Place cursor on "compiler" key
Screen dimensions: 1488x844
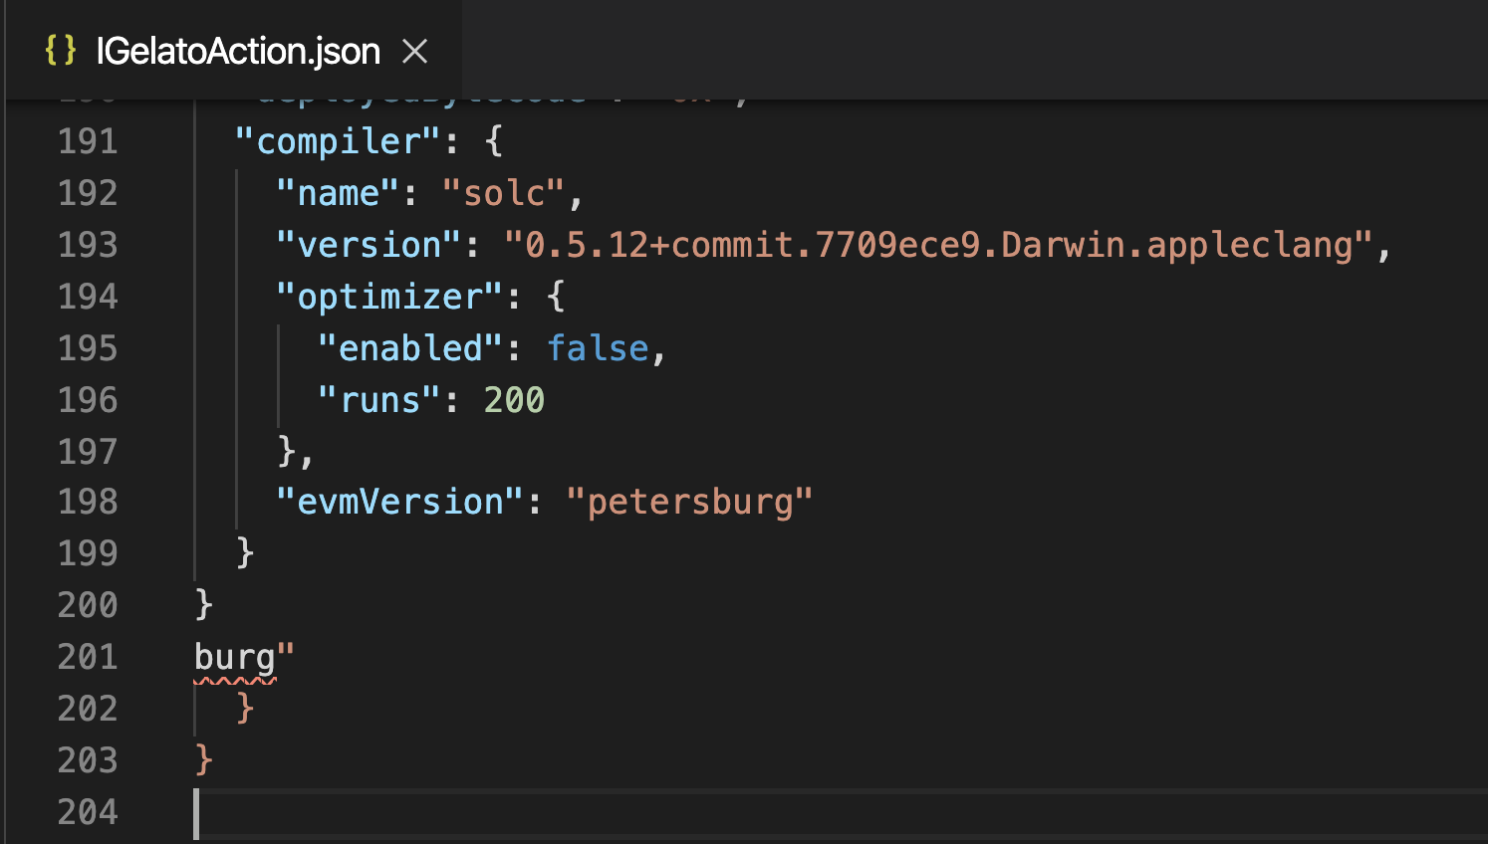point(338,141)
